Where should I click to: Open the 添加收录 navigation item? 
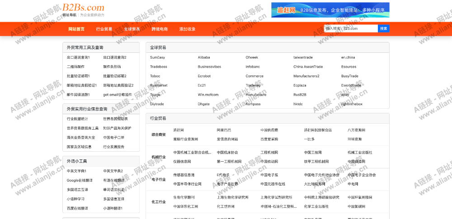(188, 29)
